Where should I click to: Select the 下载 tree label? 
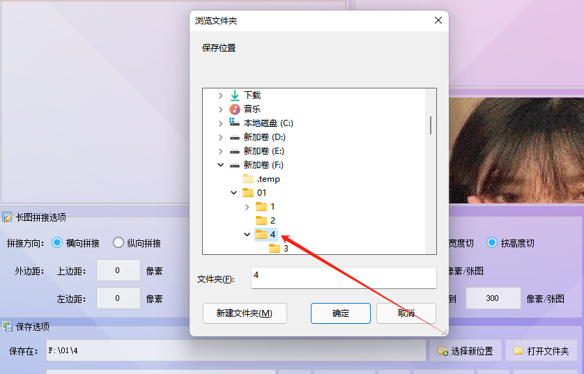pos(252,95)
